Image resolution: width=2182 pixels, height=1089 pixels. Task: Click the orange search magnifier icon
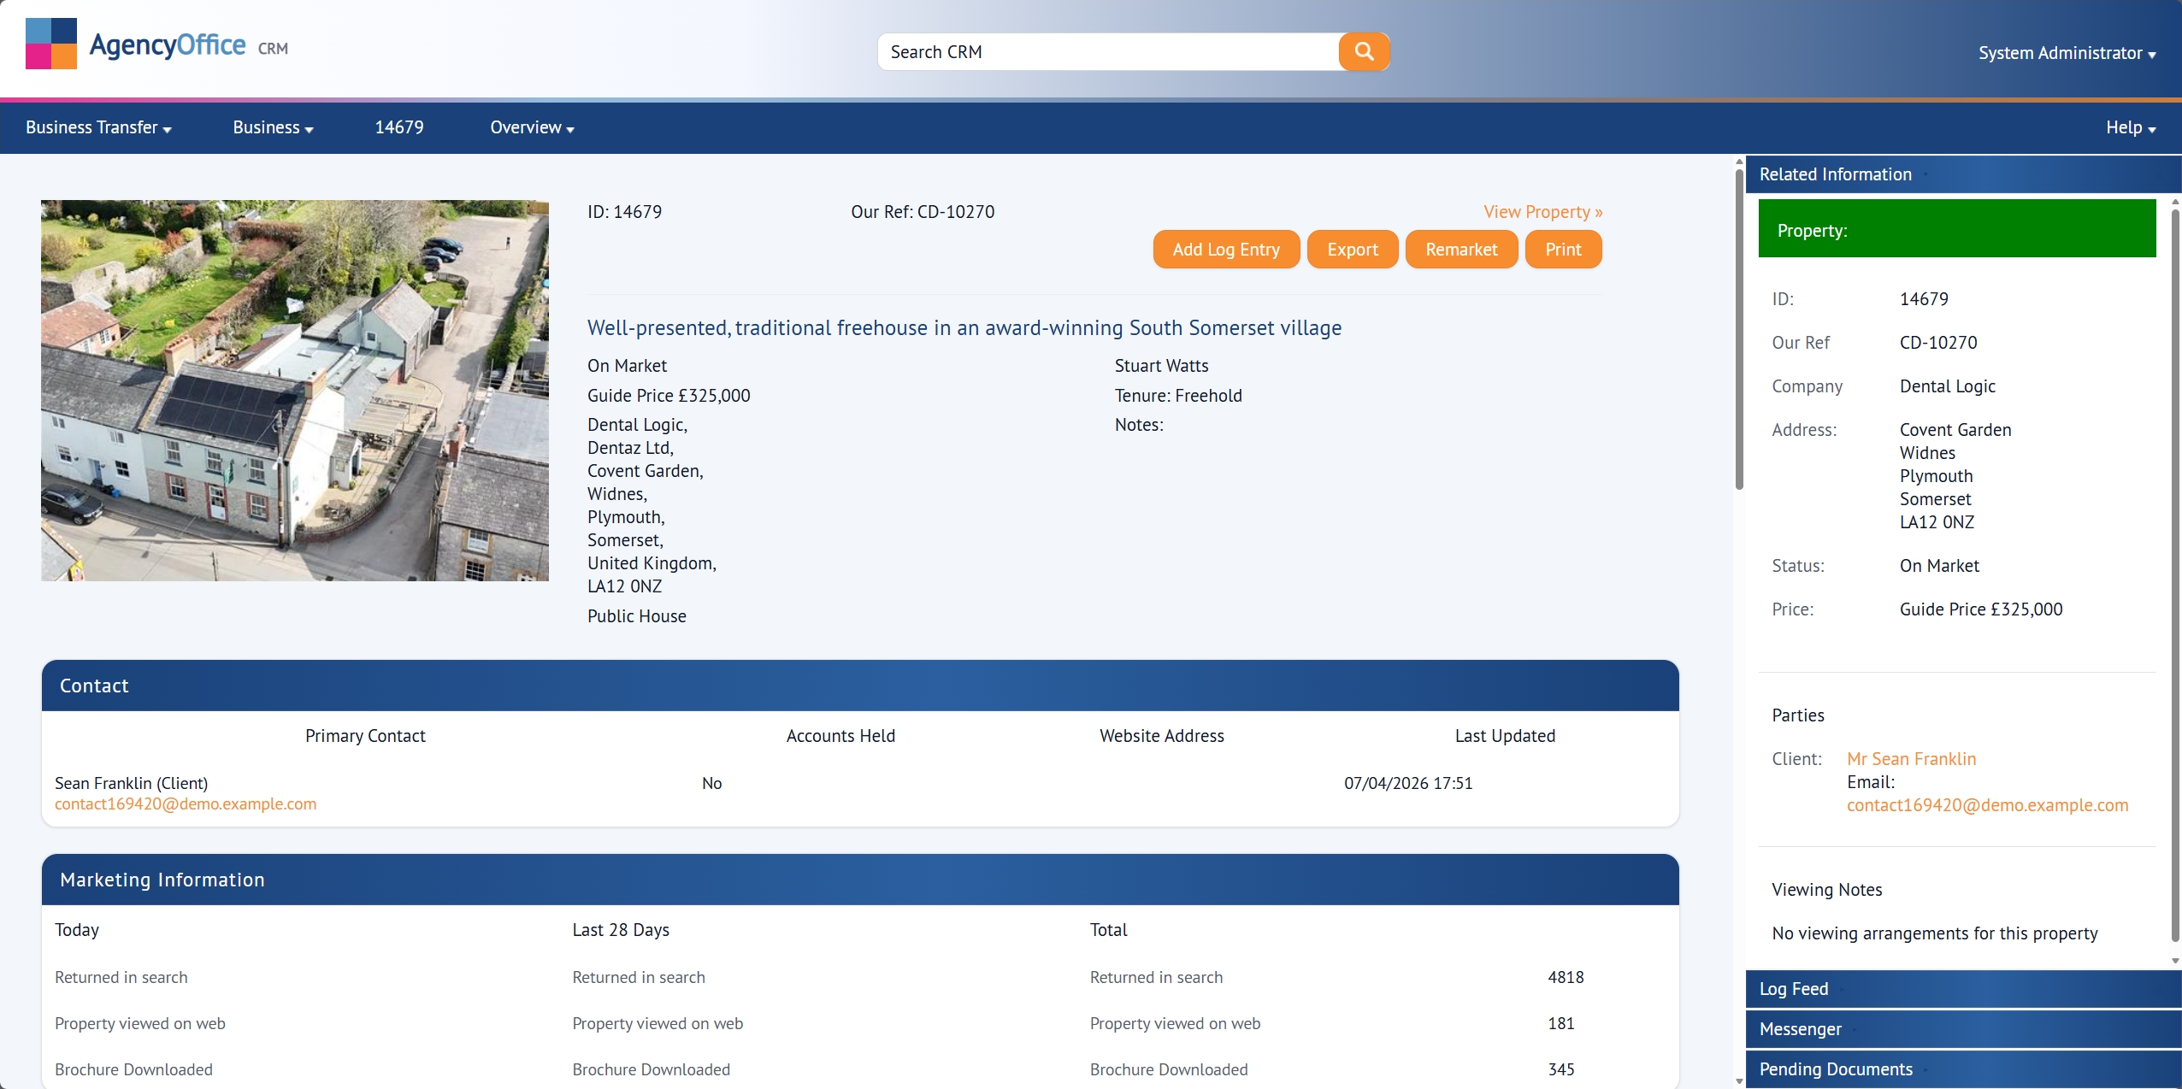click(x=1364, y=51)
